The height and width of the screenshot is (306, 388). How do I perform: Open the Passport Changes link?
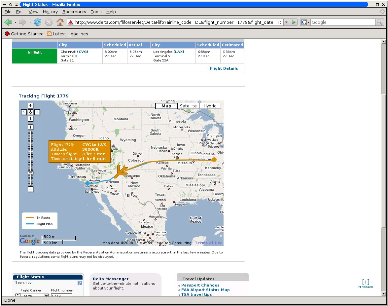(x=200, y=285)
